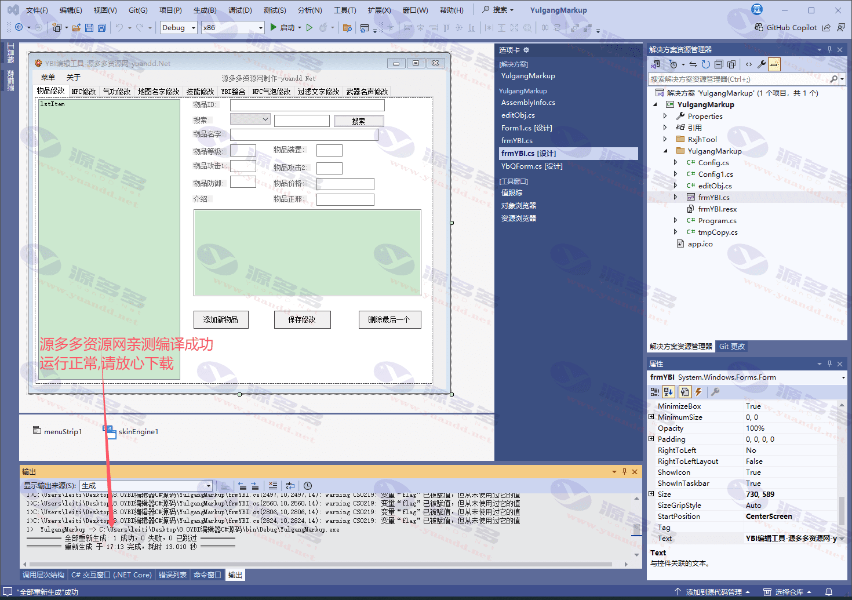Open the 工具(T) tools menu
Viewport: 852px width, 600px height.
click(x=345, y=10)
